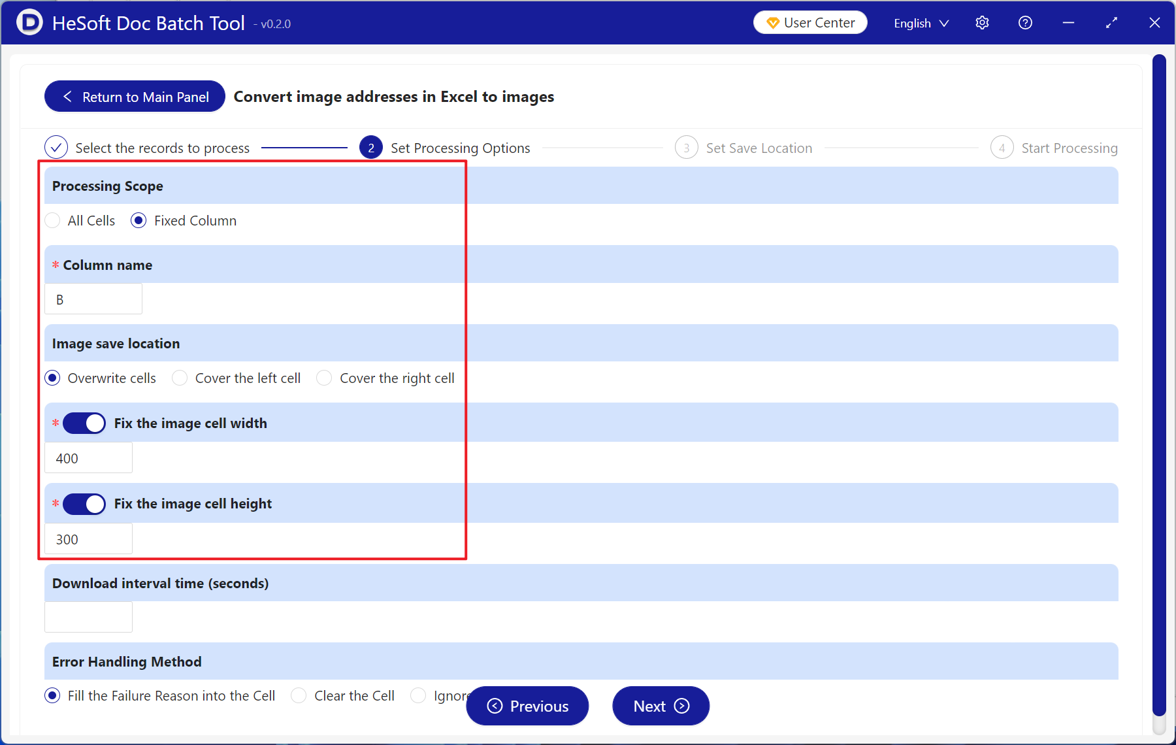Open the settings gear icon
Viewport: 1176px width, 745px height.
click(x=982, y=23)
